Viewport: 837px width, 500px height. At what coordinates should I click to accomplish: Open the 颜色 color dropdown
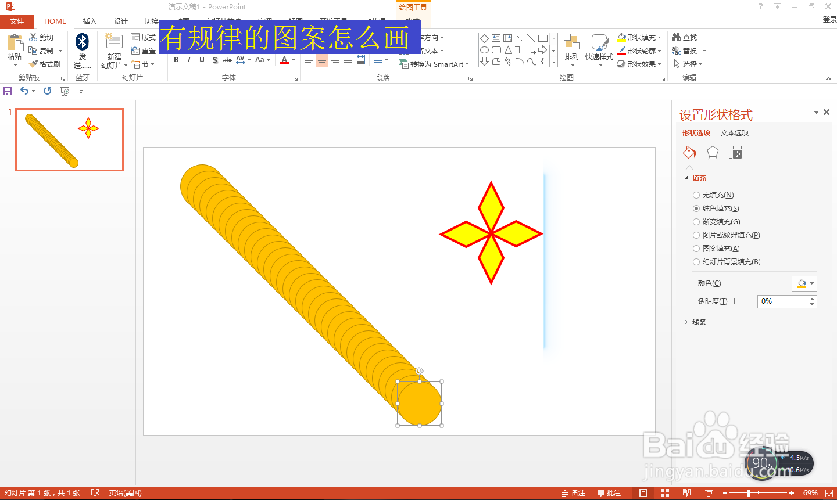click(x=804, y=283)
